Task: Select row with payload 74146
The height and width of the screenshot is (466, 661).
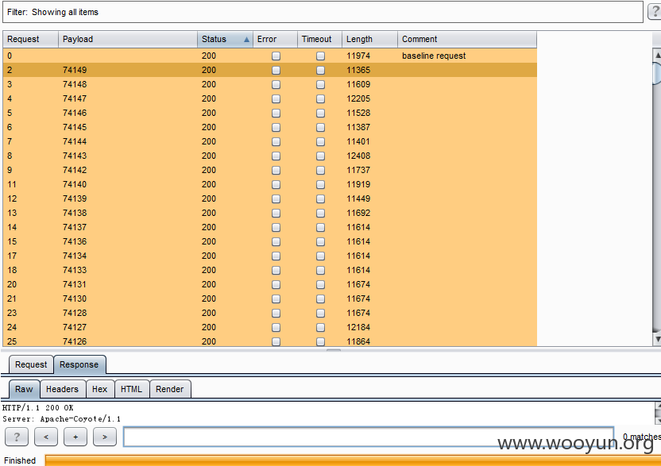Action: [x=270, y=113]
